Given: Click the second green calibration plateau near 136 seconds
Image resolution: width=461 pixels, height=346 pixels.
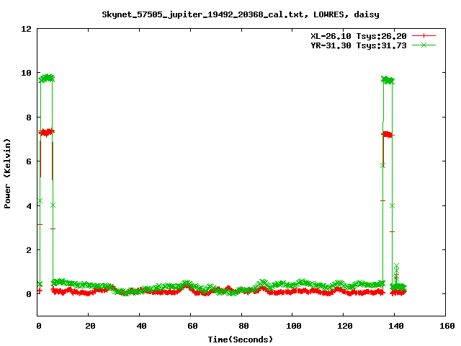Looking at the screenshot, I should (388, 80).
